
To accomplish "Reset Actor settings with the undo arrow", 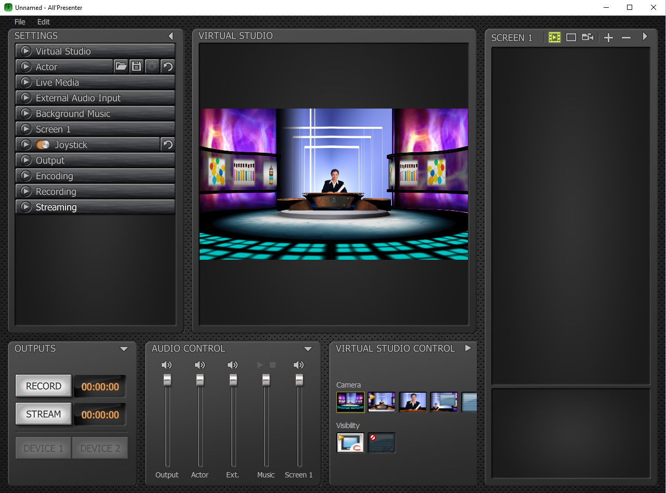I will pos(167,66).
